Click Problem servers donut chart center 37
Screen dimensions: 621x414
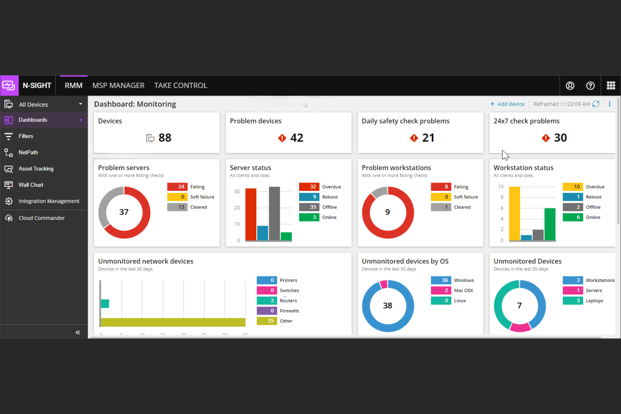click(x=124, y=212)
